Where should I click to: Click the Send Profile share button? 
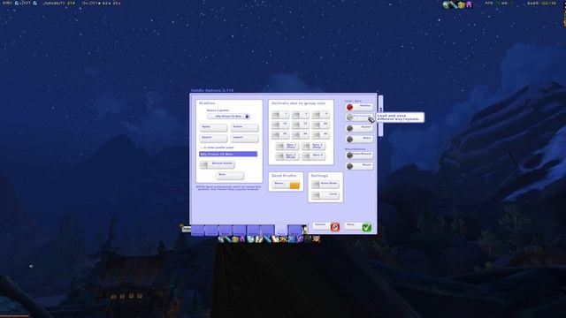tap(286, 185)
